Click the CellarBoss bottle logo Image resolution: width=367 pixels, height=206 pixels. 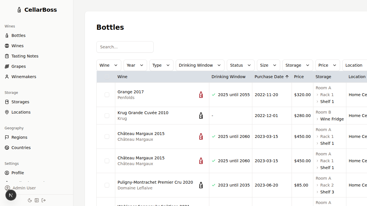(x=19, y=9)
